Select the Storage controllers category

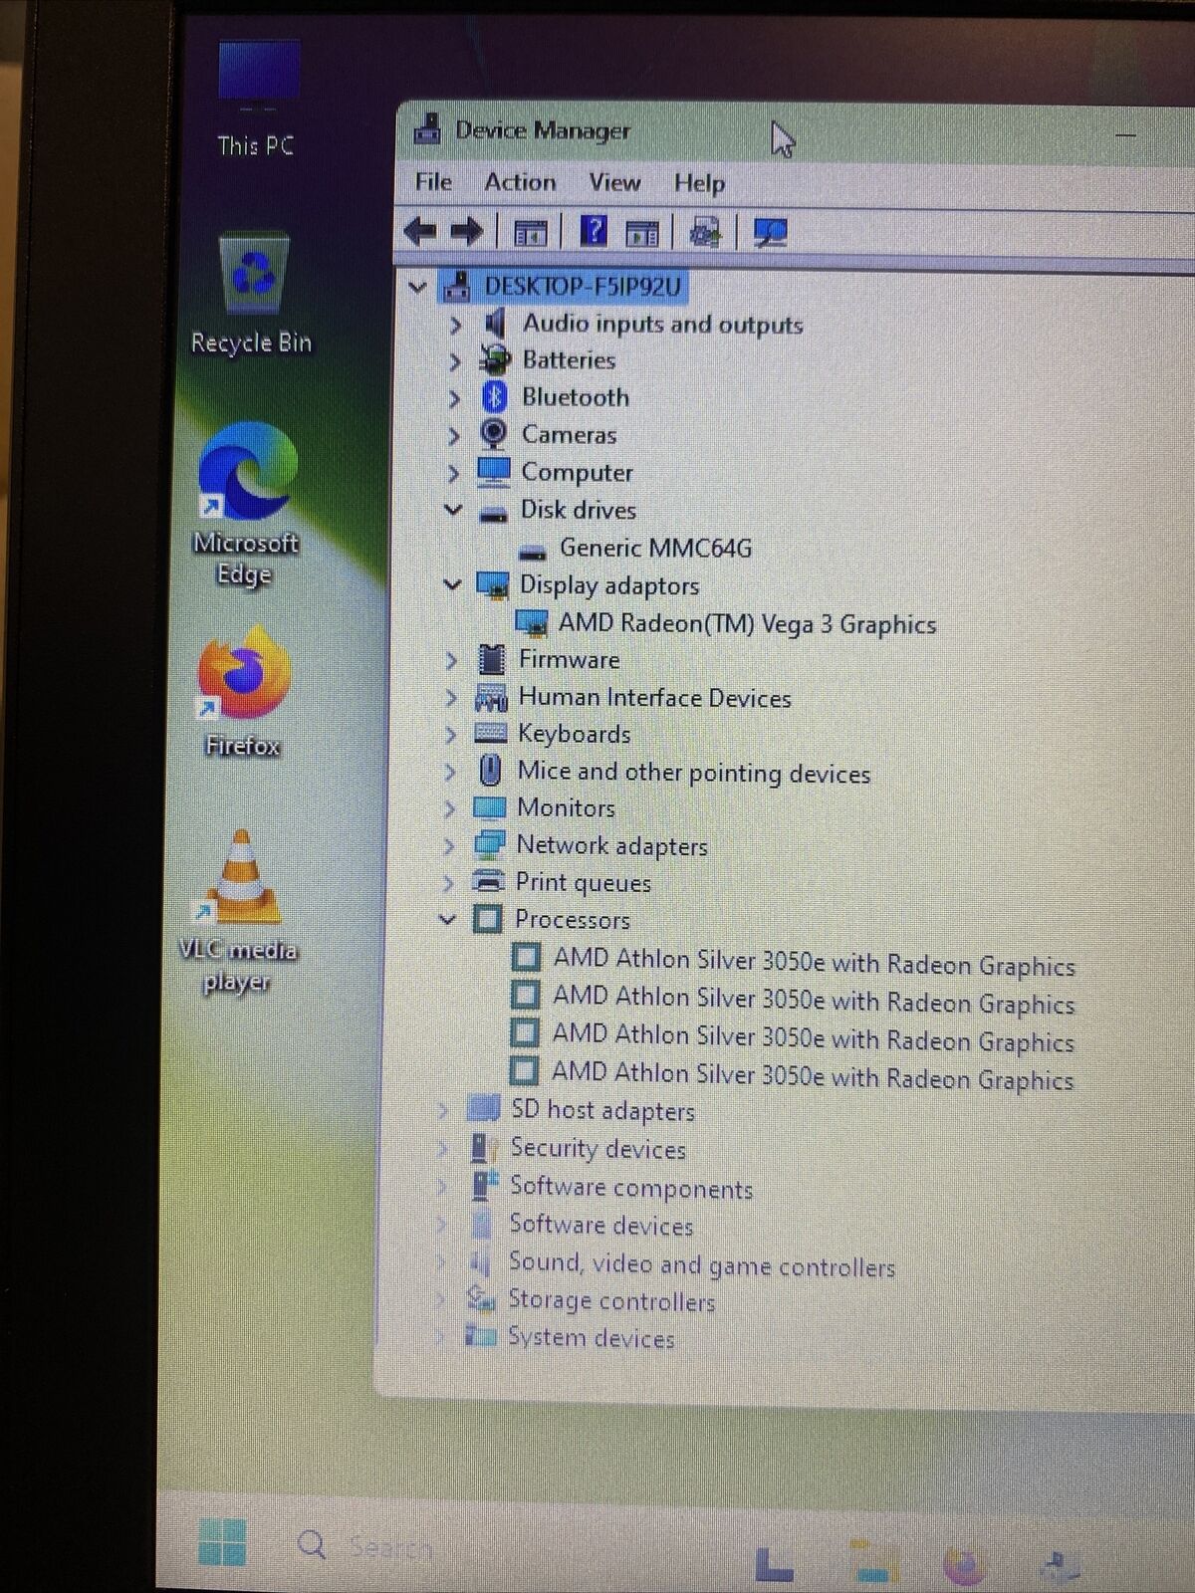click(x=611, y=1300)
